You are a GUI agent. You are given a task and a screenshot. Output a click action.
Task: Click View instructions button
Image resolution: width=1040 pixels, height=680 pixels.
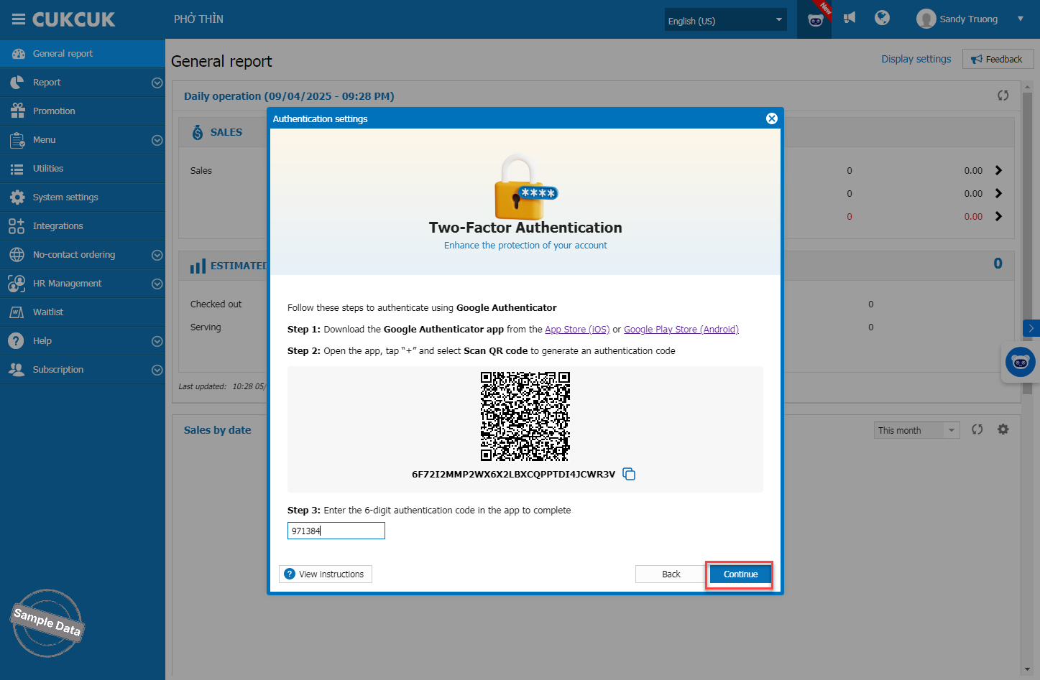(326, 574)
